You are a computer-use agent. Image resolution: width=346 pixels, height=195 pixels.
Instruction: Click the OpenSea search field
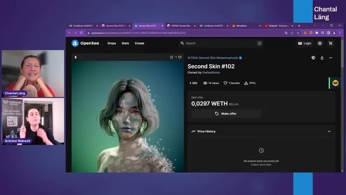coord(221,43)
